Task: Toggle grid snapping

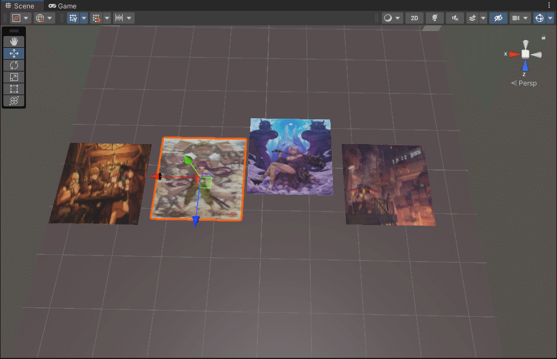Action: click(96, 18)
